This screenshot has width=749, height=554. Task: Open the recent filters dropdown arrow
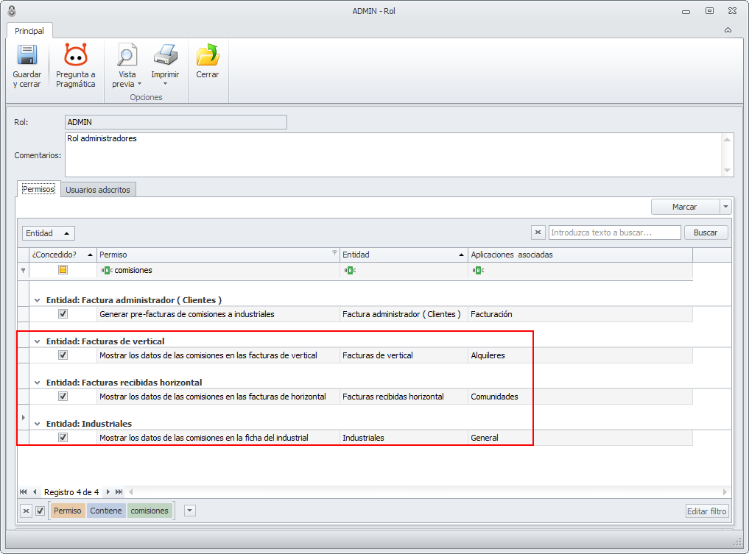[189, 511]
